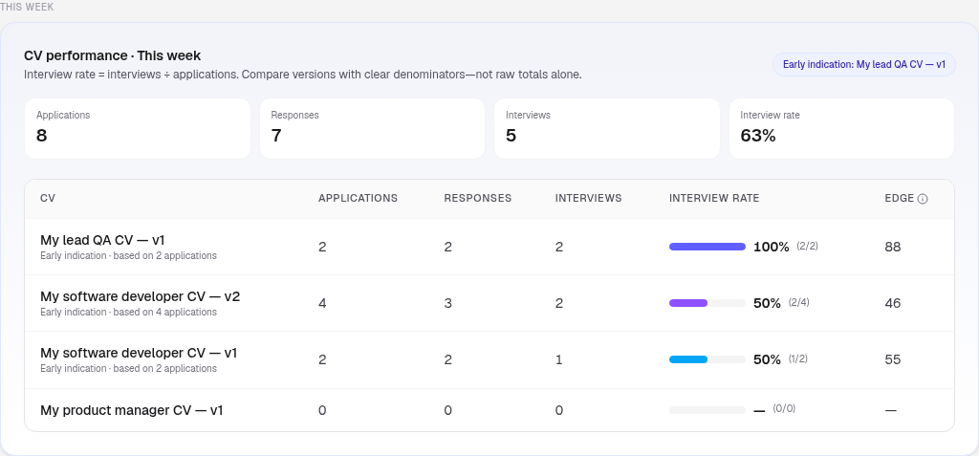The height and width of the screenshot is (456, 979).
Task: Click the Edge score 88
Action: [x=893, y=247]
